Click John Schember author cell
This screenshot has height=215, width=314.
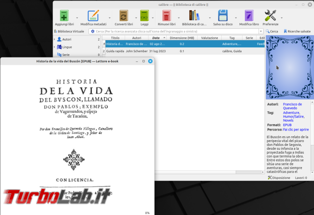[x=137, y=51]
